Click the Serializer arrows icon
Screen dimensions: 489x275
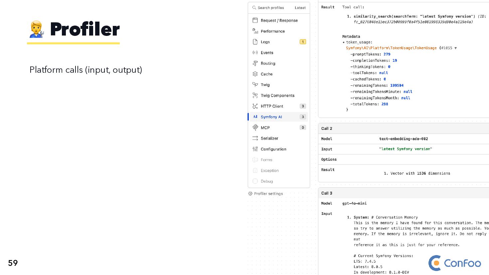(x=255, y=138)
